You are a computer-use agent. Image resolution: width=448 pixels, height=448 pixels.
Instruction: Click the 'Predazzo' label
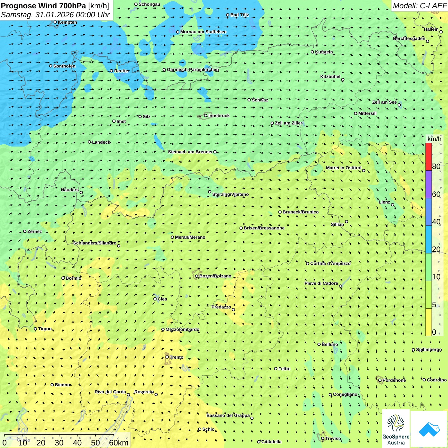pos(221,307)
